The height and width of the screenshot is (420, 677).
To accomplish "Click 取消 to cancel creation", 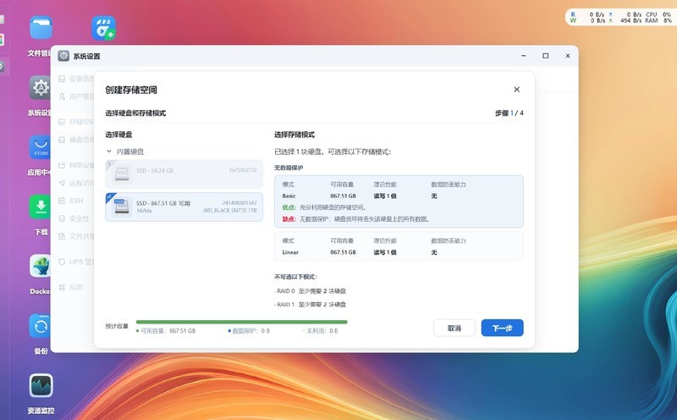I will (x=454, y=328).
